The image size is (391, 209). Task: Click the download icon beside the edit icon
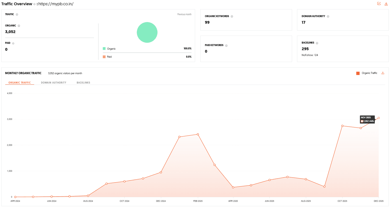(x=386, y=4)
